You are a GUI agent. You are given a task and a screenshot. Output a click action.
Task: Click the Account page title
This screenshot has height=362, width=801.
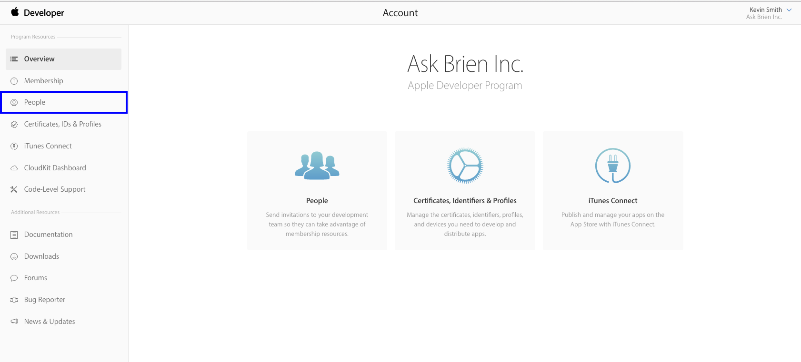click(x=400, y=13)
